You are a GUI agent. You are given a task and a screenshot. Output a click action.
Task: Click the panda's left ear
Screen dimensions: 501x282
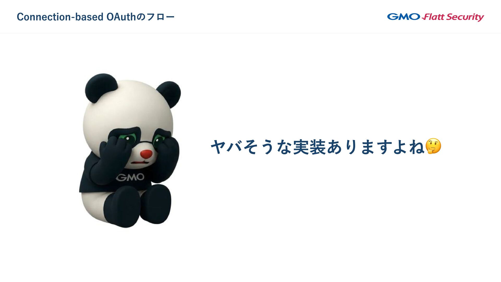100,87
